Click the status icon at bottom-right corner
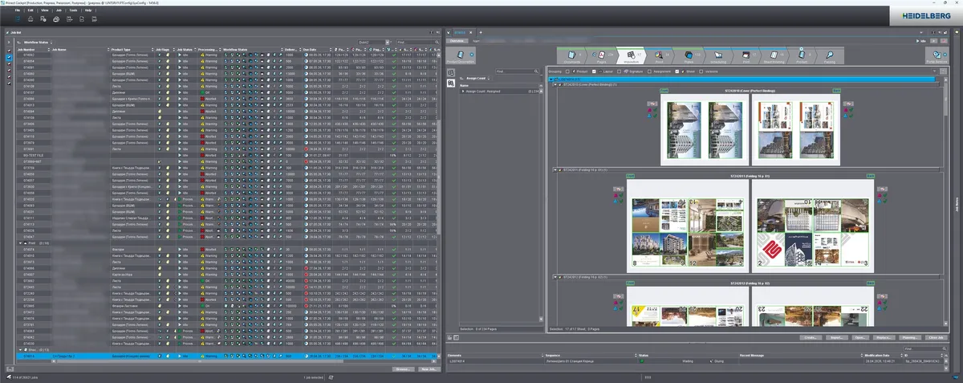 [x=955, y=376]
